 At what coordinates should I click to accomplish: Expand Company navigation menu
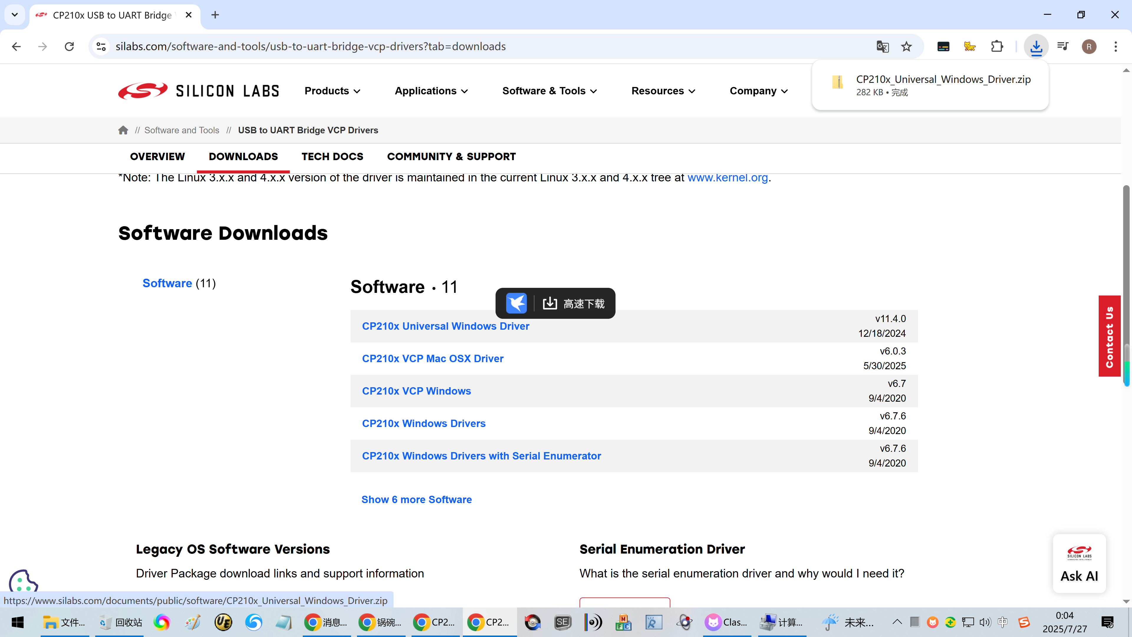tap(758, 91)
